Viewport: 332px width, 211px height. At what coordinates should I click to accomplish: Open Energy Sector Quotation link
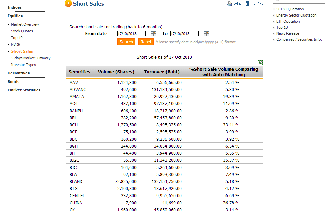[x=296, y=15]
